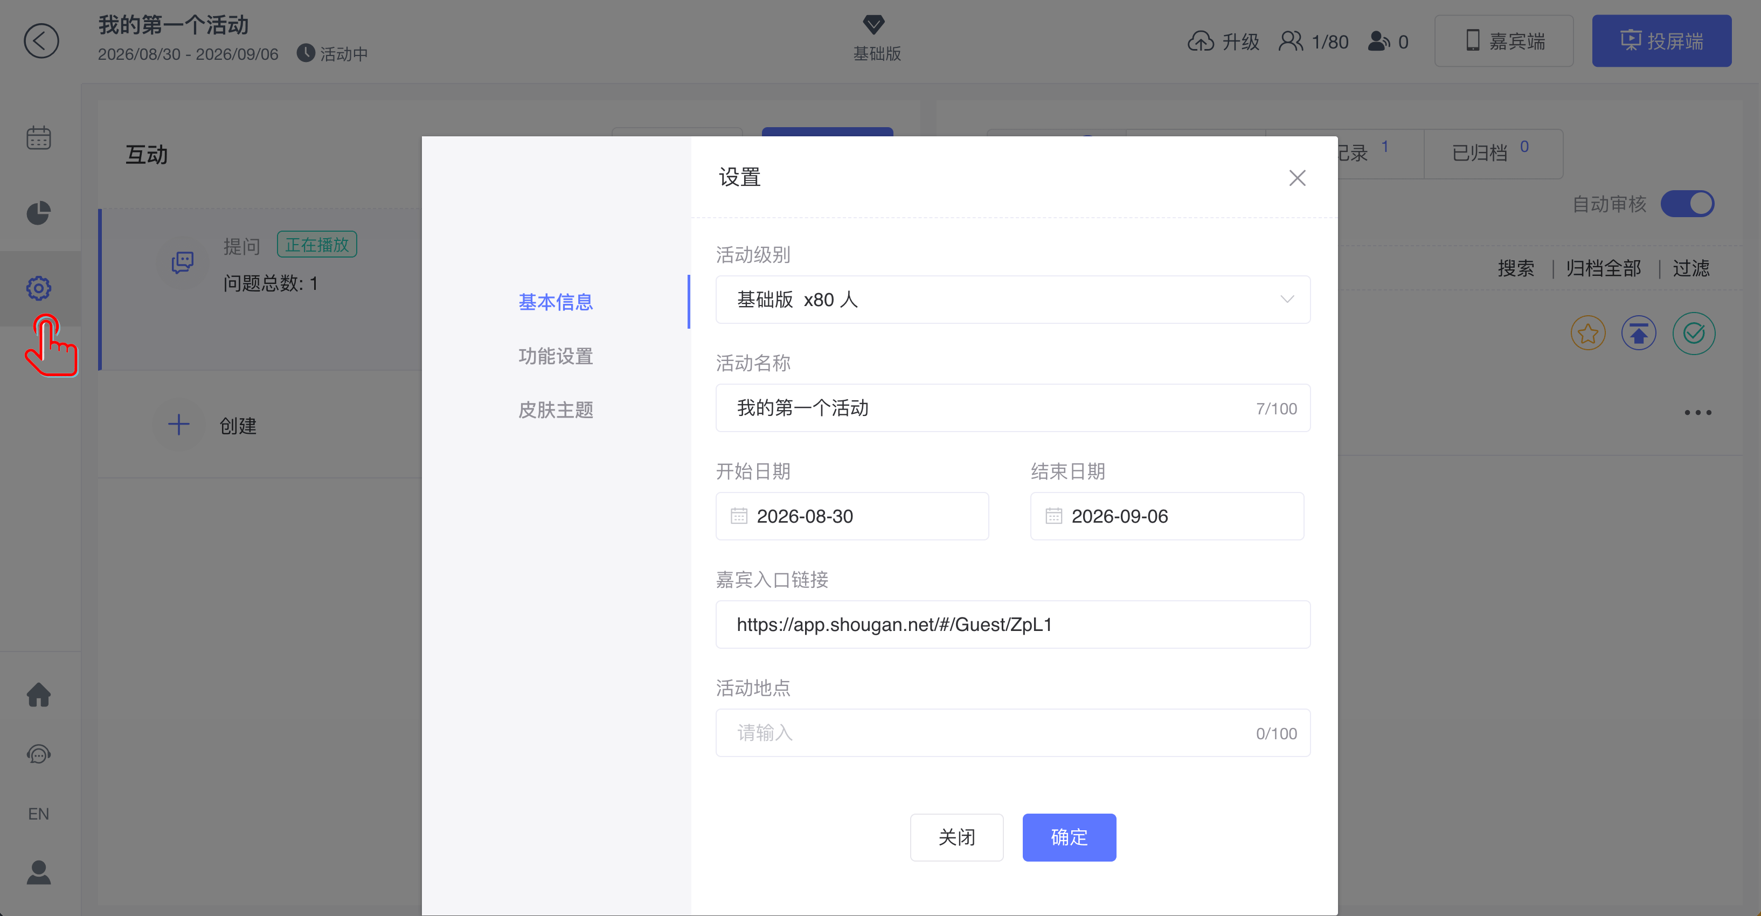This screenshot has height=916, width=1761.
Task: Select the 提问 interaction icon
Action: [x=182, y=262]
